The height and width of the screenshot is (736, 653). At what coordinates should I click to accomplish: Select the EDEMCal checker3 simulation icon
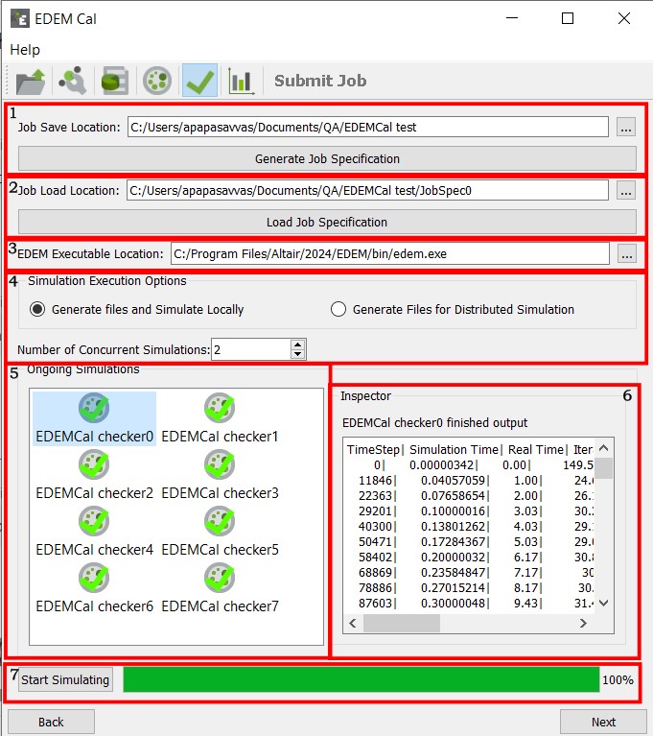(220, 464)
